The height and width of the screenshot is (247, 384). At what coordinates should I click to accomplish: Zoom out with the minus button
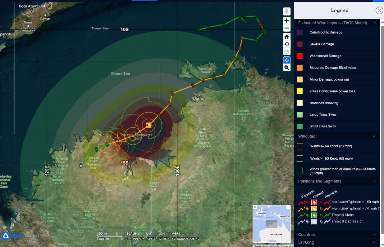click(286, 28)
